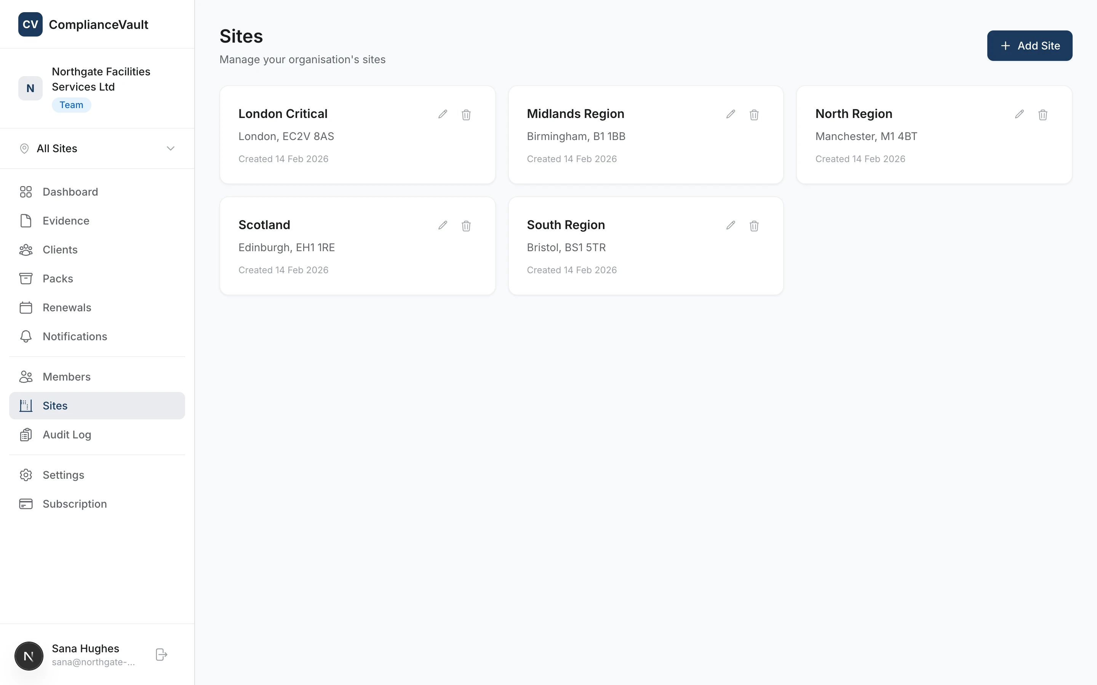
Task: Click the Add Site button
Action: pos(1030,45)
